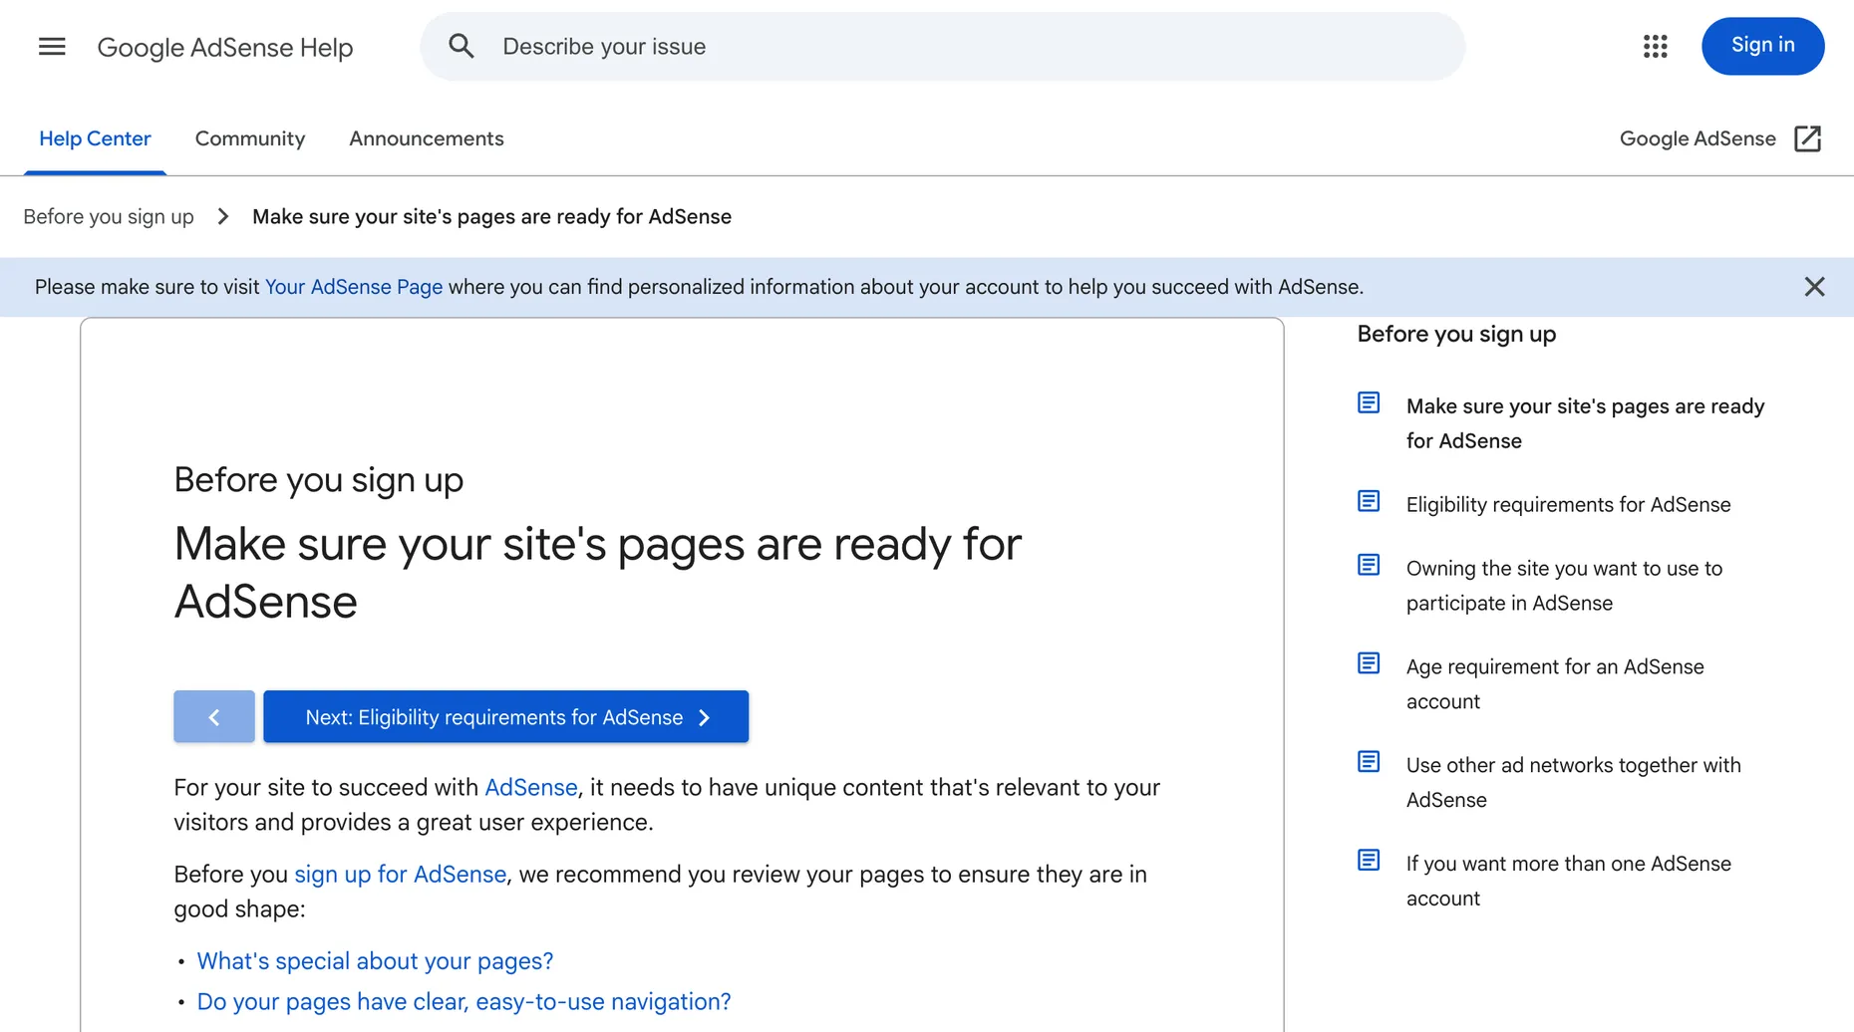
Task: Select the Help Center tab
Action: click(x=95, y=138)
